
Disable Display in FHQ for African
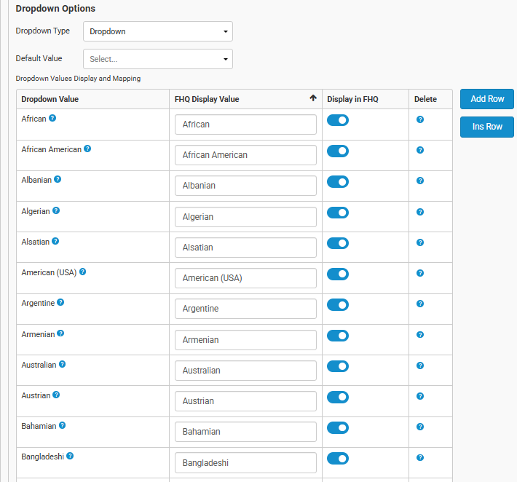[x=338, y=120]
